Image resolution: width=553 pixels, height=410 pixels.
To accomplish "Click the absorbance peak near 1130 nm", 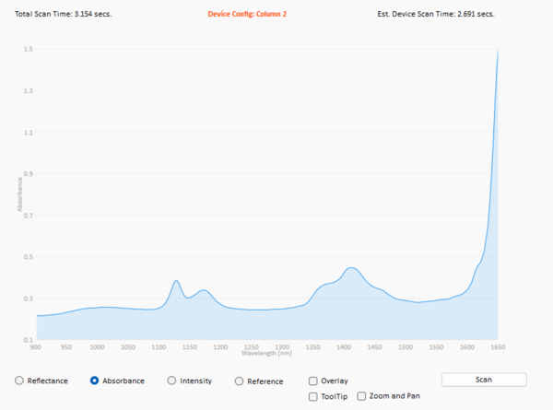I will tap(176, 281).
